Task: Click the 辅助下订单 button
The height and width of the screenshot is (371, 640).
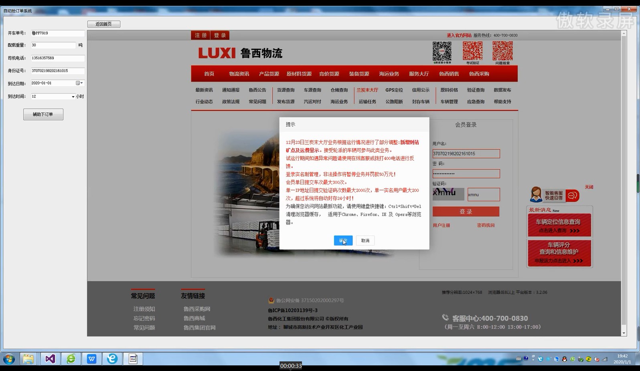Action: (x=43, y=114)
